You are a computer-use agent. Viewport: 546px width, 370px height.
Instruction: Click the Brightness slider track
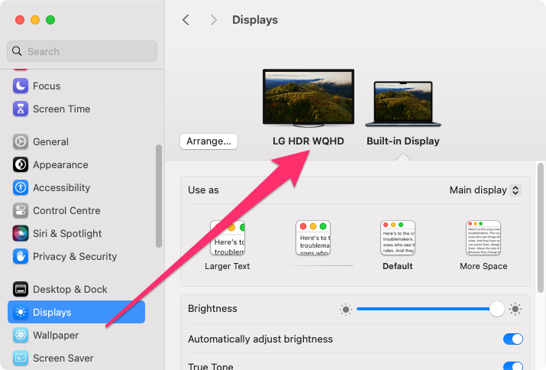pyautogui.click(x=424, y=309)
